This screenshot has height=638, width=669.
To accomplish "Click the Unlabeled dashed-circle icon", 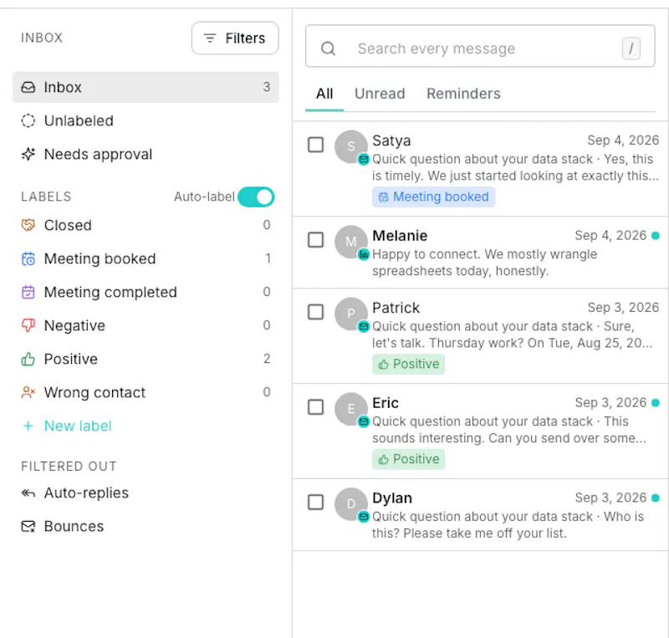I will [28, 120].
